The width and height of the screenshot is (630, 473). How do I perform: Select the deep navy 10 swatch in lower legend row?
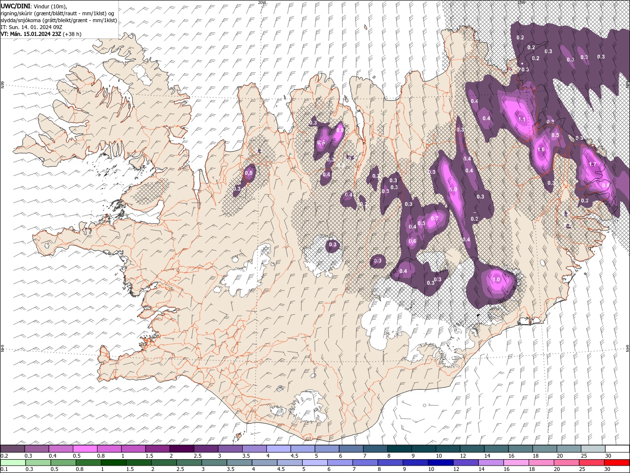coord(441,463)
